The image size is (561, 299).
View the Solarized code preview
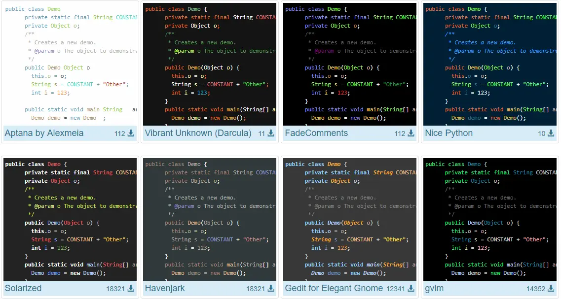(70, 219)
